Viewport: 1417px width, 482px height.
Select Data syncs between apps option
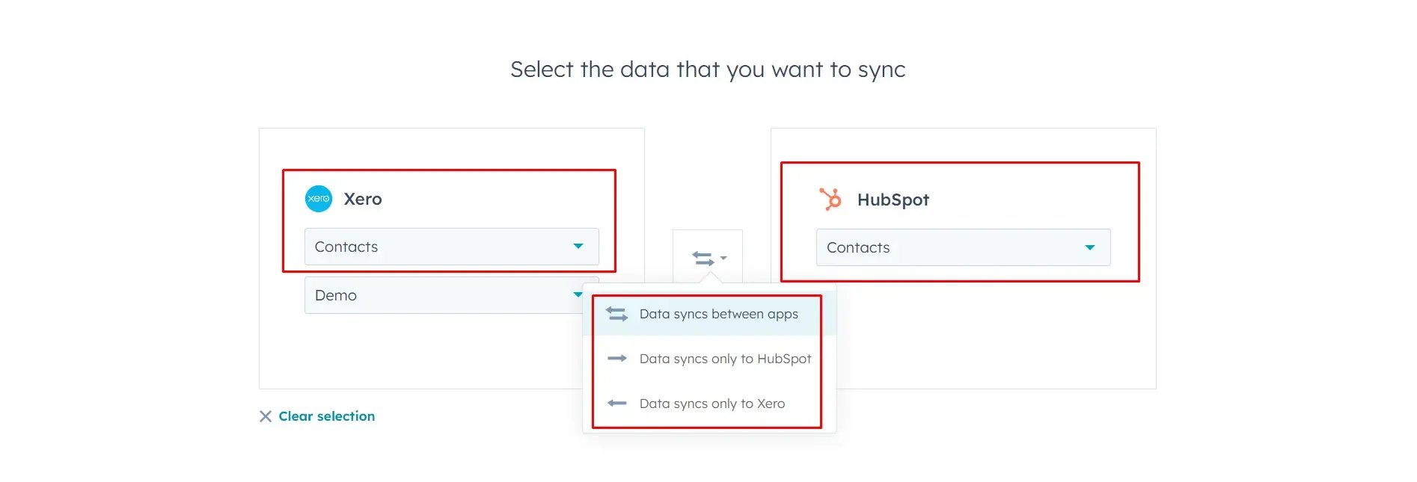point(717,314)
